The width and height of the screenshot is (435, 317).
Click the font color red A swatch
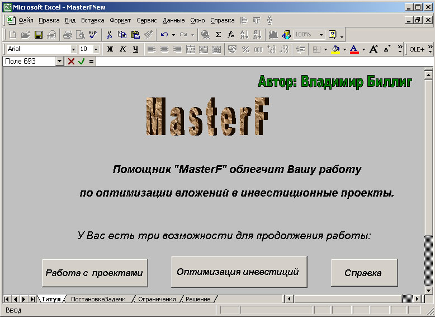354,49
